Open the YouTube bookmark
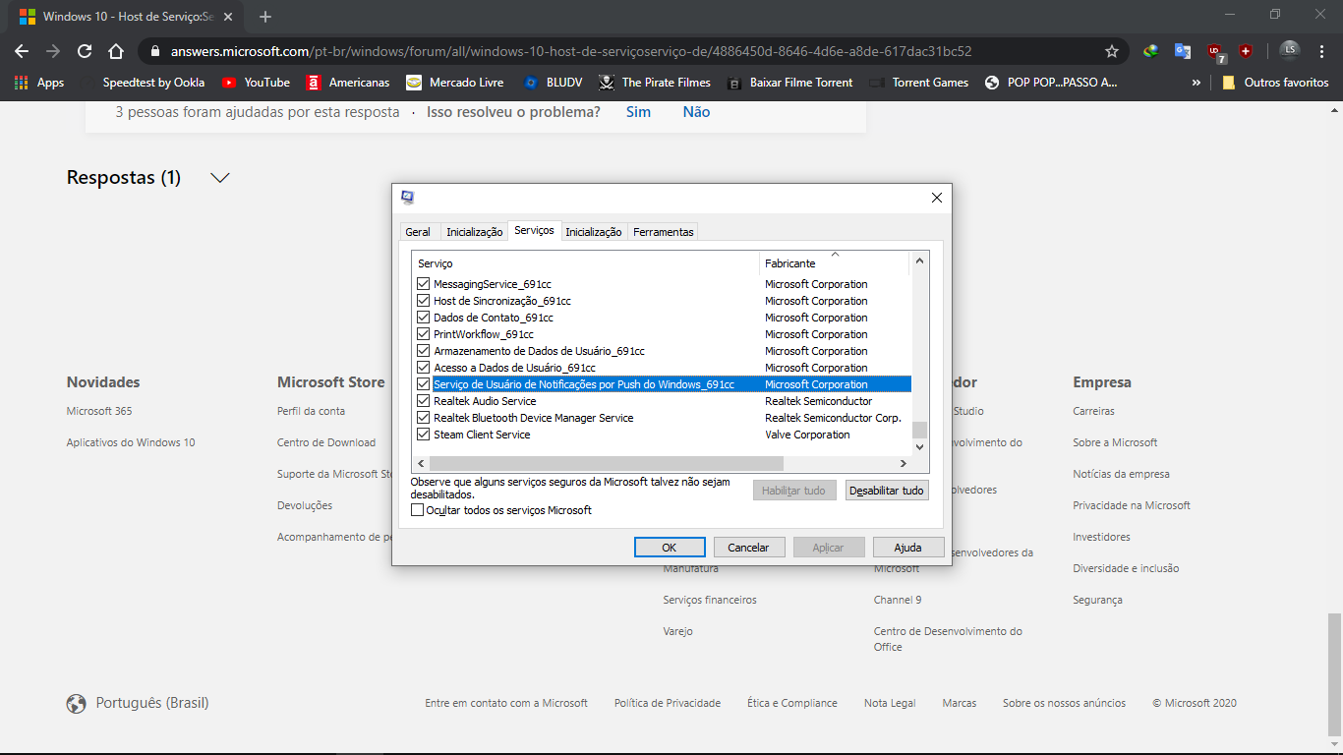 [256, 83]
